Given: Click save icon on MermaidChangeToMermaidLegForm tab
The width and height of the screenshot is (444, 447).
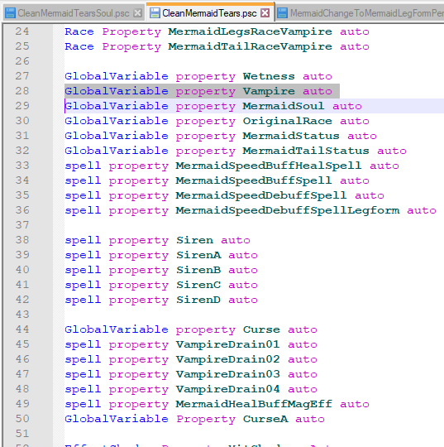Looking at the screenshot, I should pos(282,13).
